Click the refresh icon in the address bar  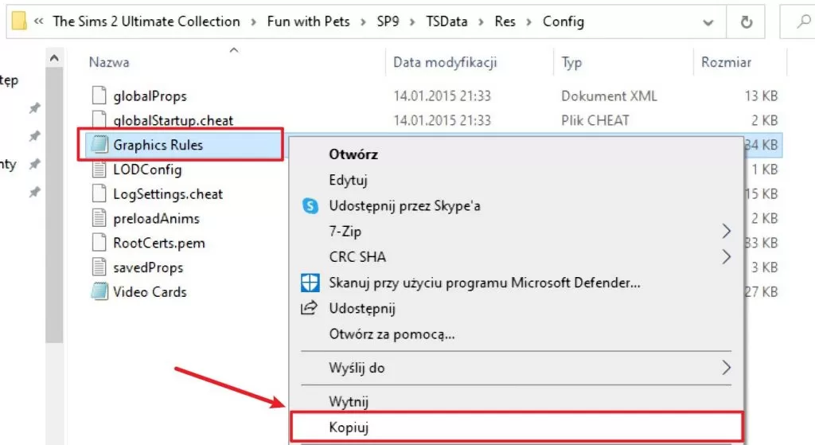point(746,21)
